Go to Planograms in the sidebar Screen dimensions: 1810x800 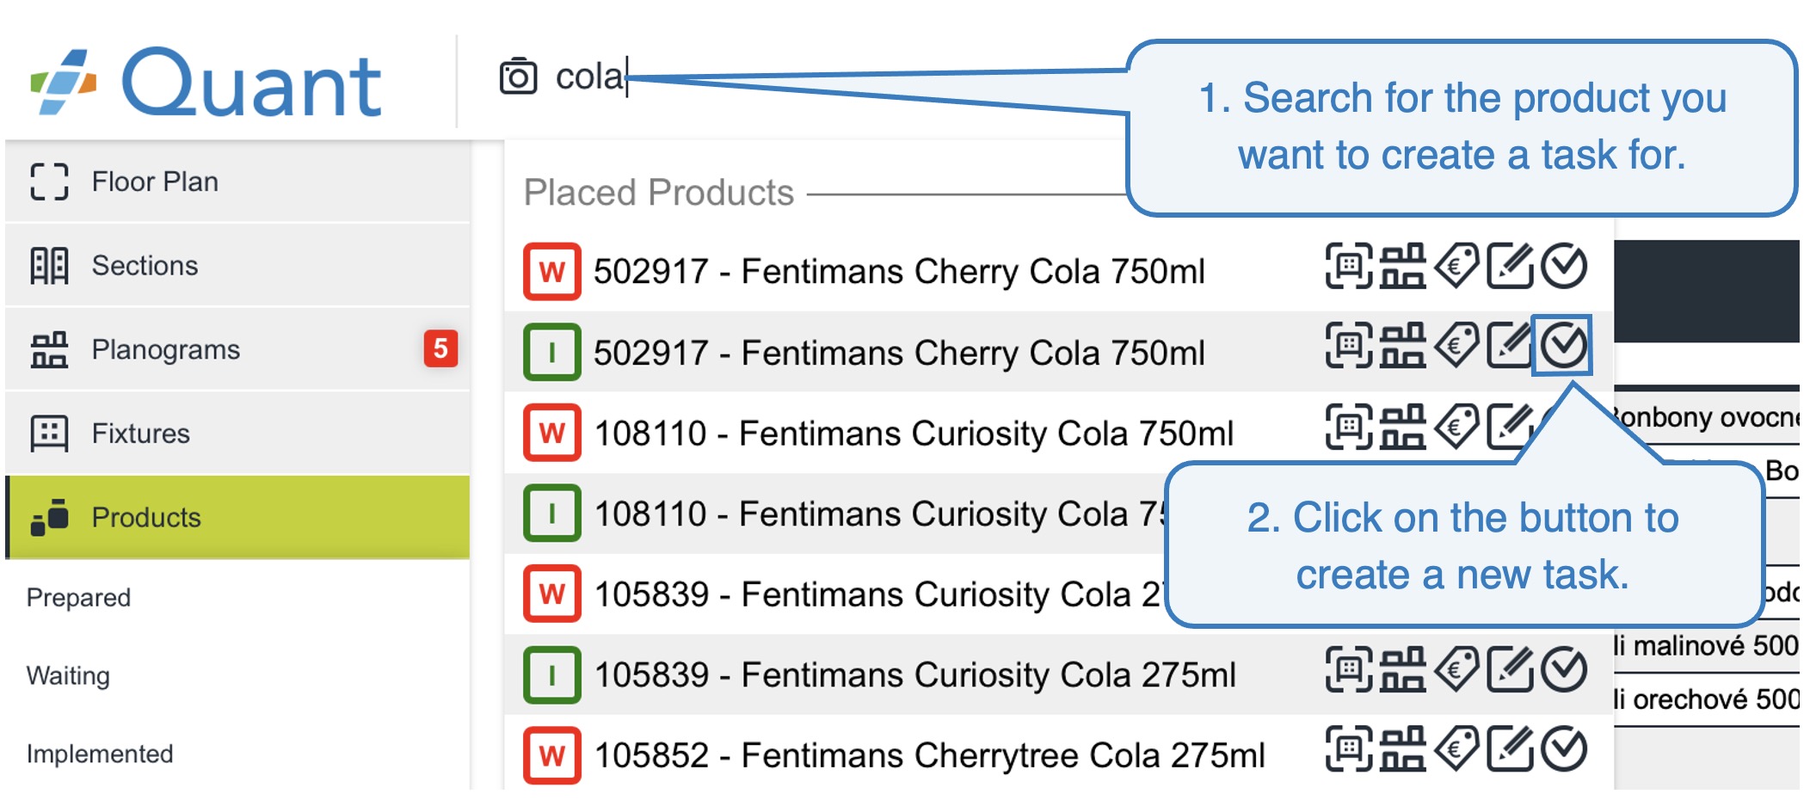pyautogui.click(x=165, y=349)
